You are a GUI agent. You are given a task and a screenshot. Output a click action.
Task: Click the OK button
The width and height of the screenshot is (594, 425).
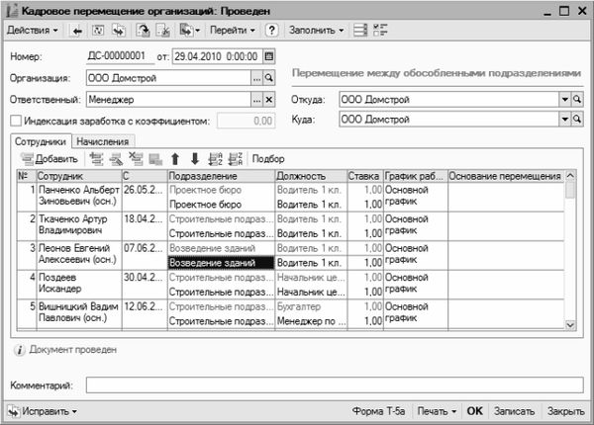tap(474, 411)
